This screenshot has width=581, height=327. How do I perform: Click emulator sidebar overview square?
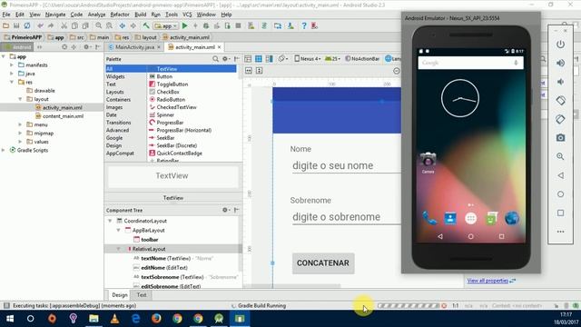pos(560,213)
